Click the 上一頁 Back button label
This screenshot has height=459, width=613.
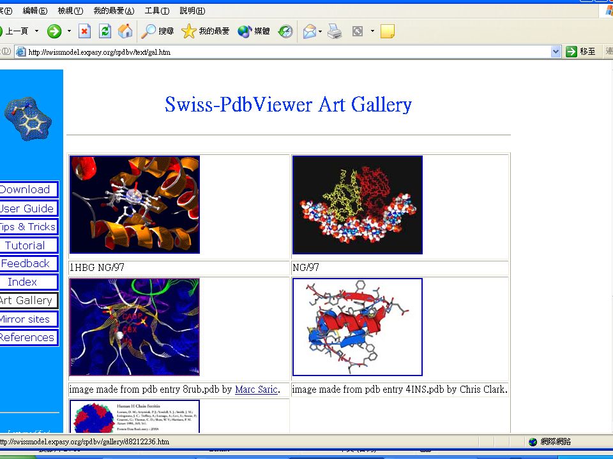(x=17, y=31)
